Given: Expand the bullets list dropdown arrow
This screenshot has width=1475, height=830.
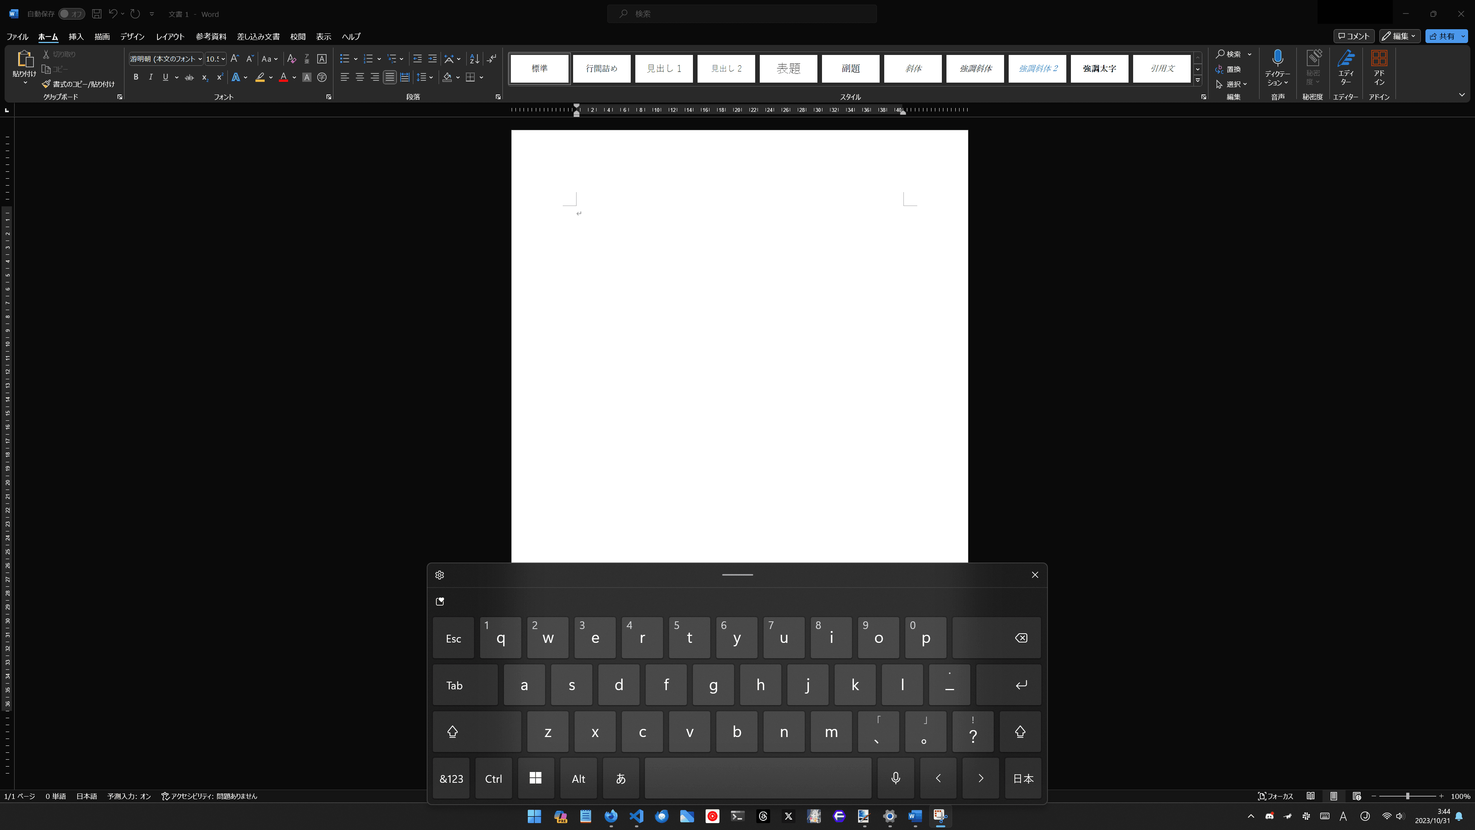Looking at the screenshot, I should (356, 59).
